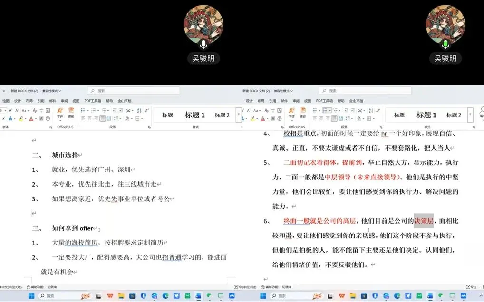This screenshot has height=302, width=484.
Task: Apply 标题 1 style in right Word window
Action: click(426, 115)
